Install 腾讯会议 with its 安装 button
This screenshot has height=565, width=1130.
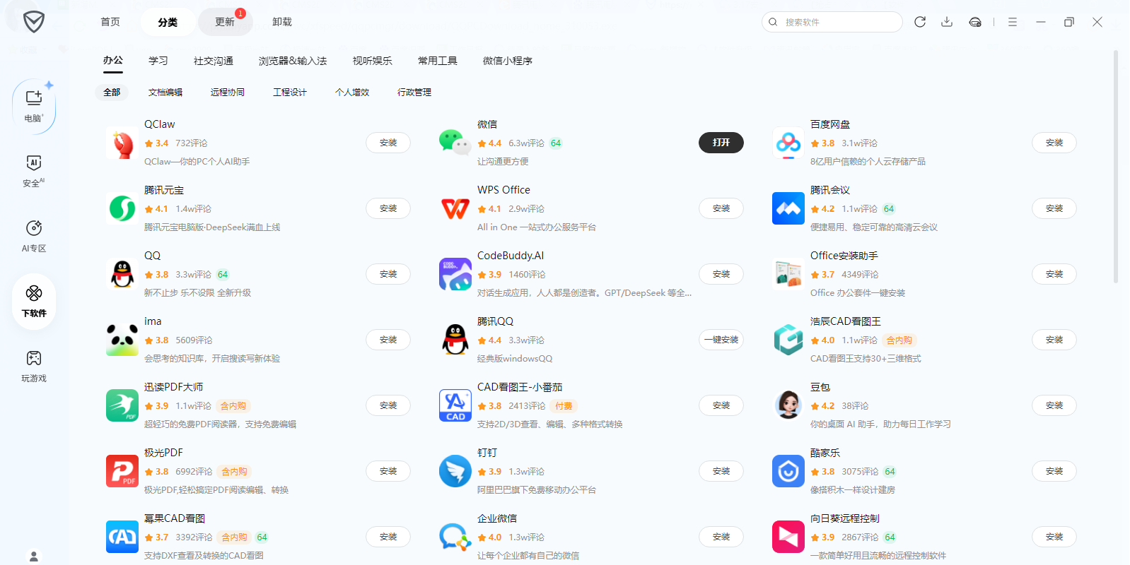point(1054,208)
